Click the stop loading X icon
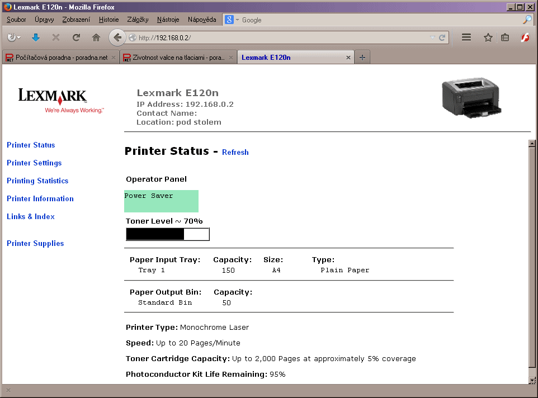This screenshot has width=538, height=398. [55, 37]
